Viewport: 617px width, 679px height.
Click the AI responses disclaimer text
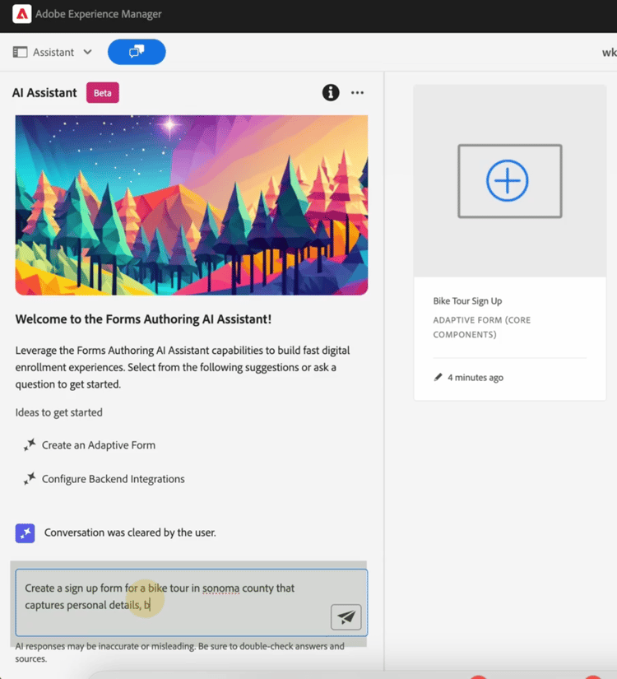(180, 652)
